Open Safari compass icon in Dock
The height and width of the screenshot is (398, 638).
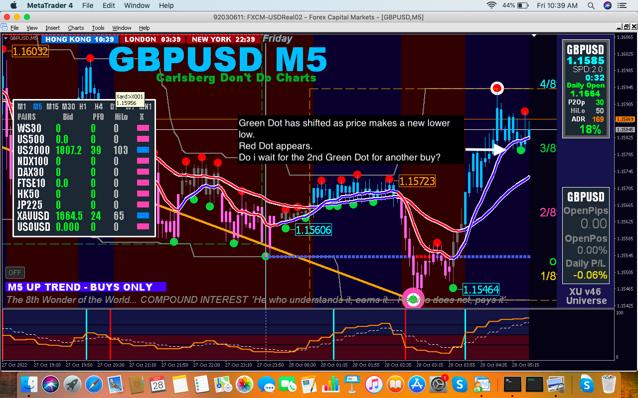(x=94, y=385)
